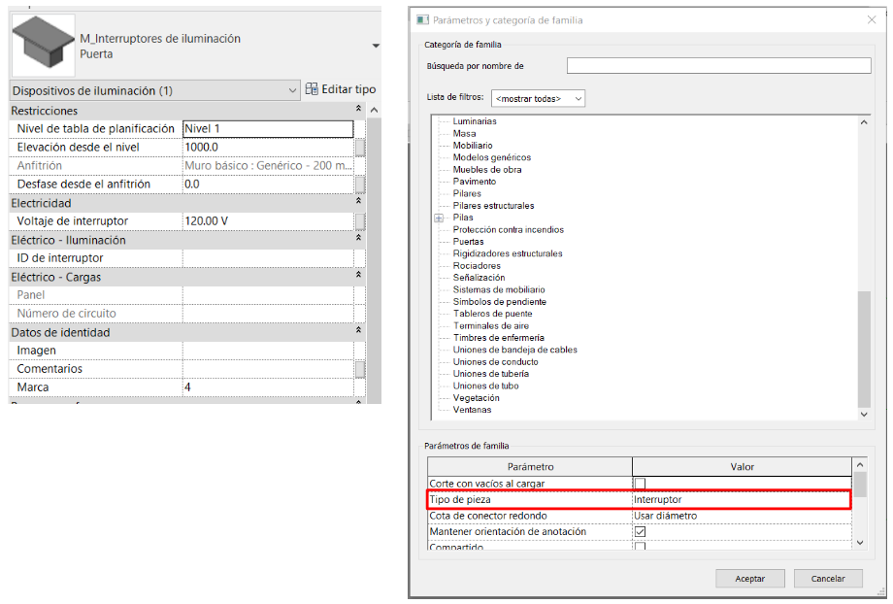The image size is (893, 604).
Task: Select Protección contra incendios category
Action: (508, 229)
